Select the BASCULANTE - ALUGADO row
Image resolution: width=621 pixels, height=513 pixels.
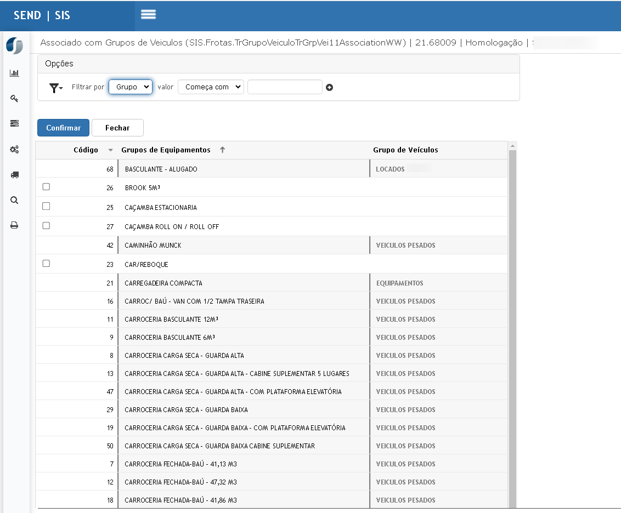pyautogui.click(x=272, y=169)
